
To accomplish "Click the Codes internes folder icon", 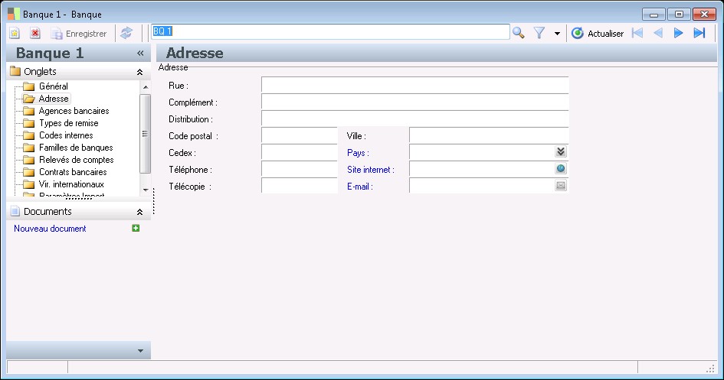I will click(x=29, y=135).
